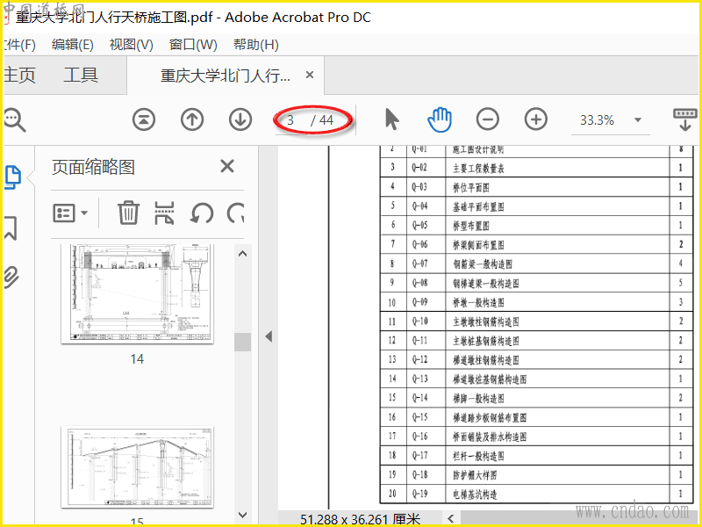The width and height of the screenshot is (702, 527).
Task: Click the 栏杆一般构造图 entry
Action: (478, 456)
